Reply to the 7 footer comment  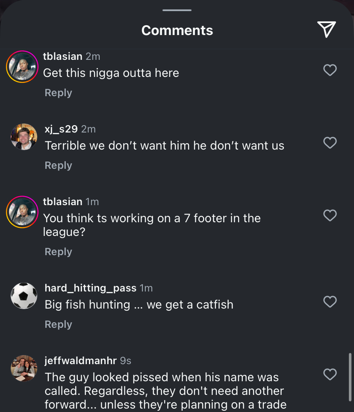pyautogui.click(x=58, y=252)
